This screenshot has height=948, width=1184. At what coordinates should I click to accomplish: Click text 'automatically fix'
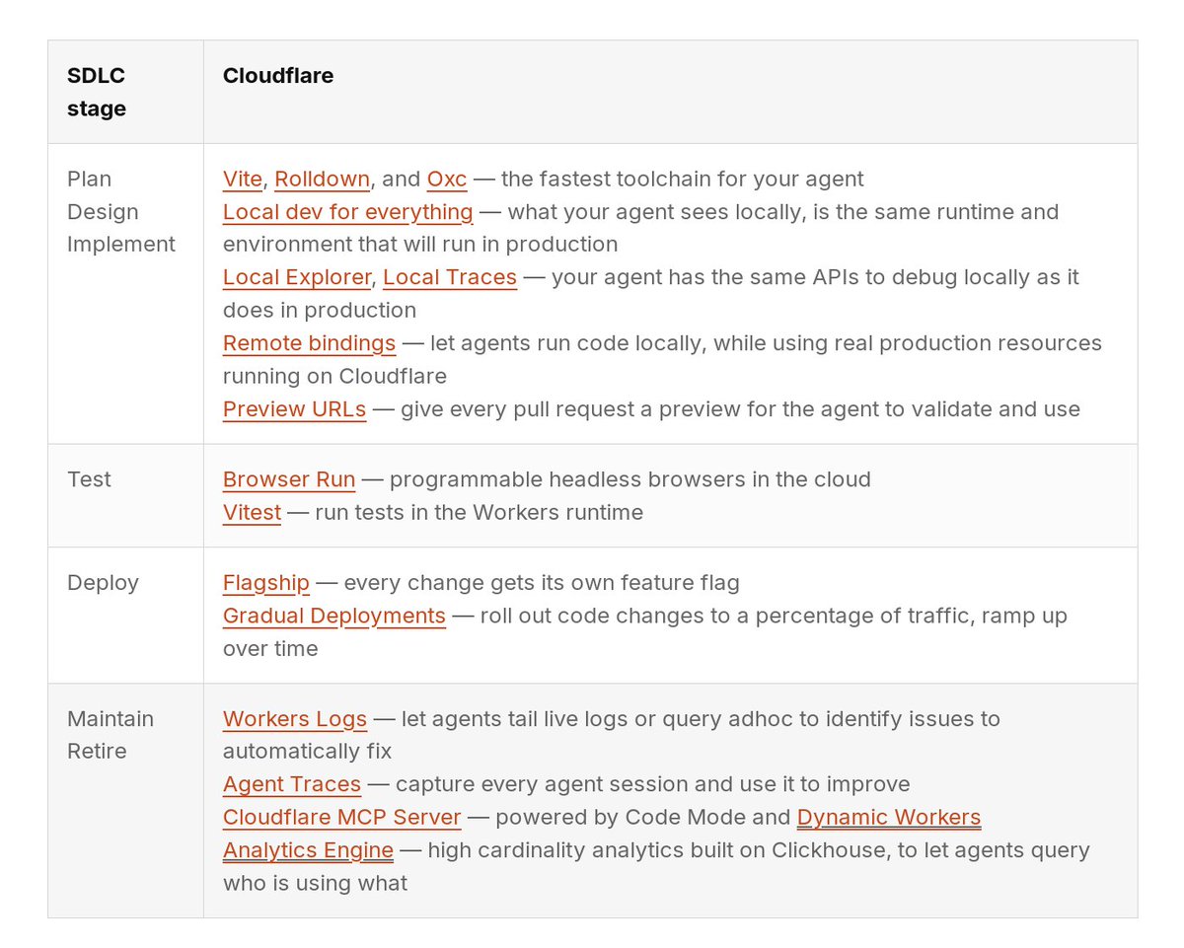tap(307, 752)
